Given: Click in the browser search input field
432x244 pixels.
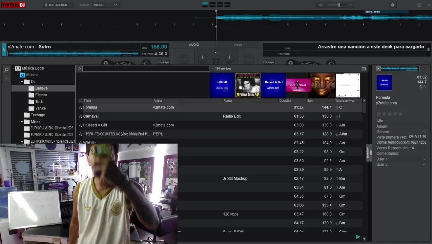Looking at the screenshot, I should (x=146, y=69).
